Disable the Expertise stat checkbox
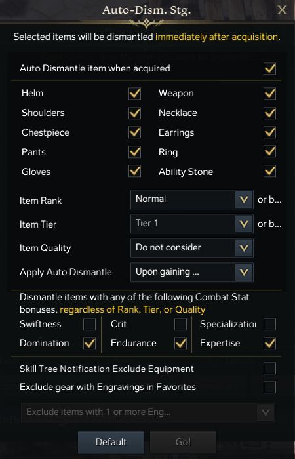295x459 pixels. (269, 344)
